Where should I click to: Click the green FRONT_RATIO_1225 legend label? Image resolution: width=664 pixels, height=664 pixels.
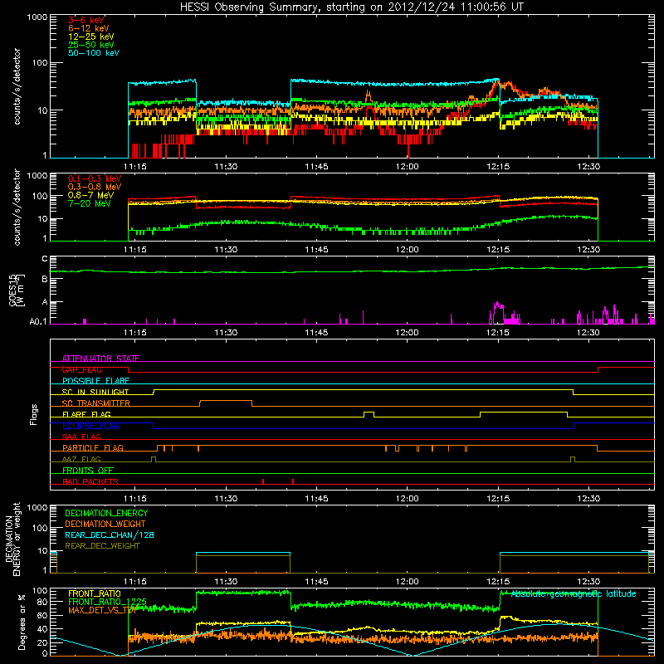coord(107,602)
